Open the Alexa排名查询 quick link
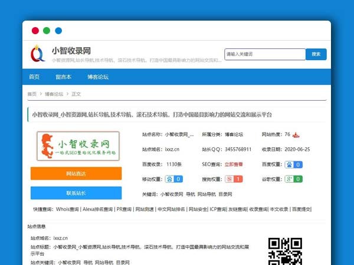This screenshot has height=265, width=354. coord(97,209)
